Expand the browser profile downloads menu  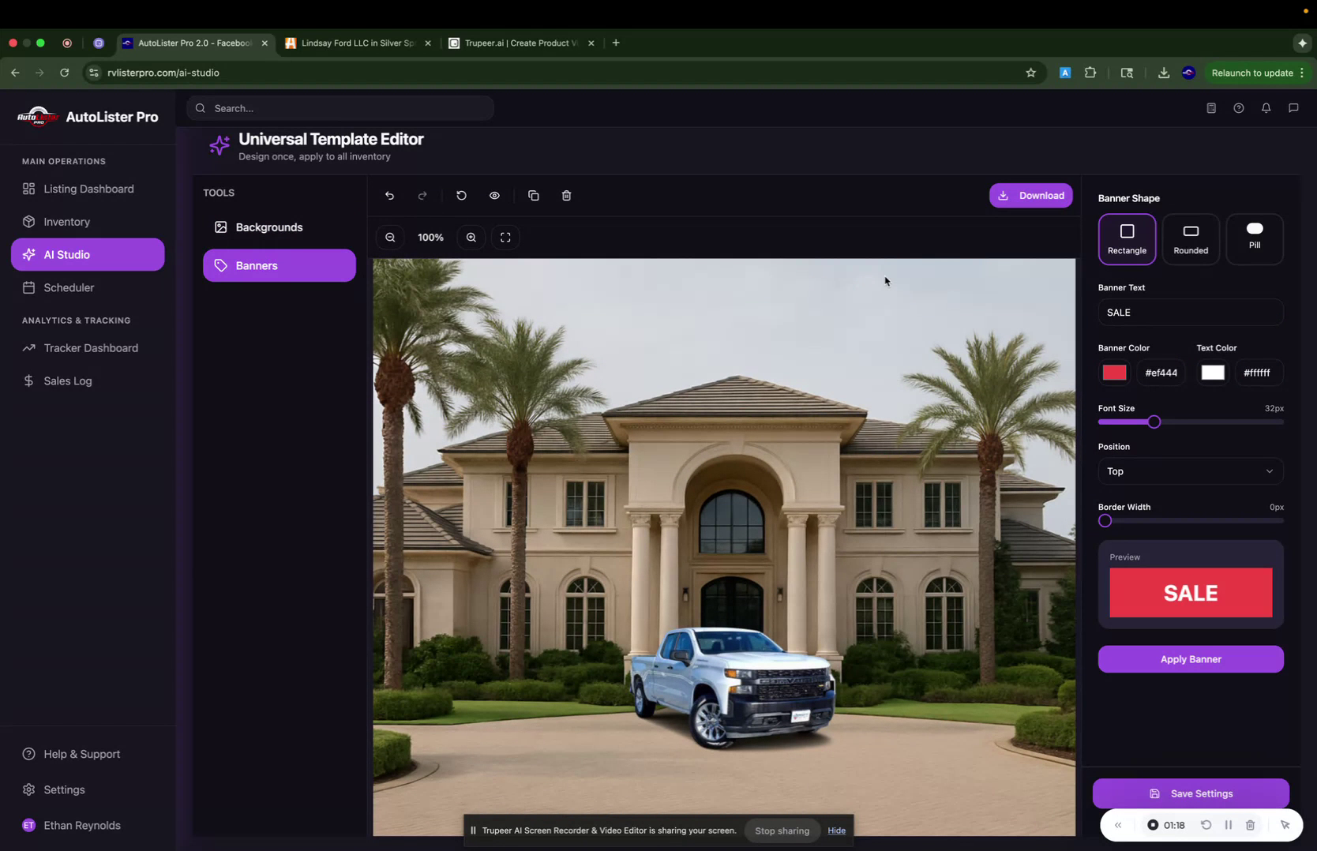[x=1164, y=73]
